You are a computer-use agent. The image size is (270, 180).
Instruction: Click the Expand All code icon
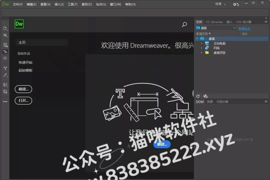(x=5, y=68)
